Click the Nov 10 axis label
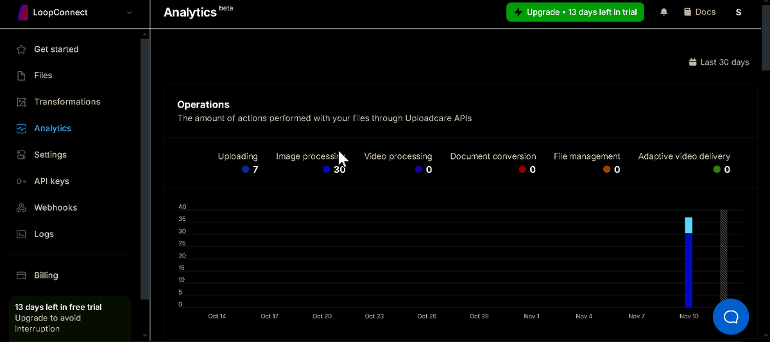The image size is (770, 342). coord(689,316)
